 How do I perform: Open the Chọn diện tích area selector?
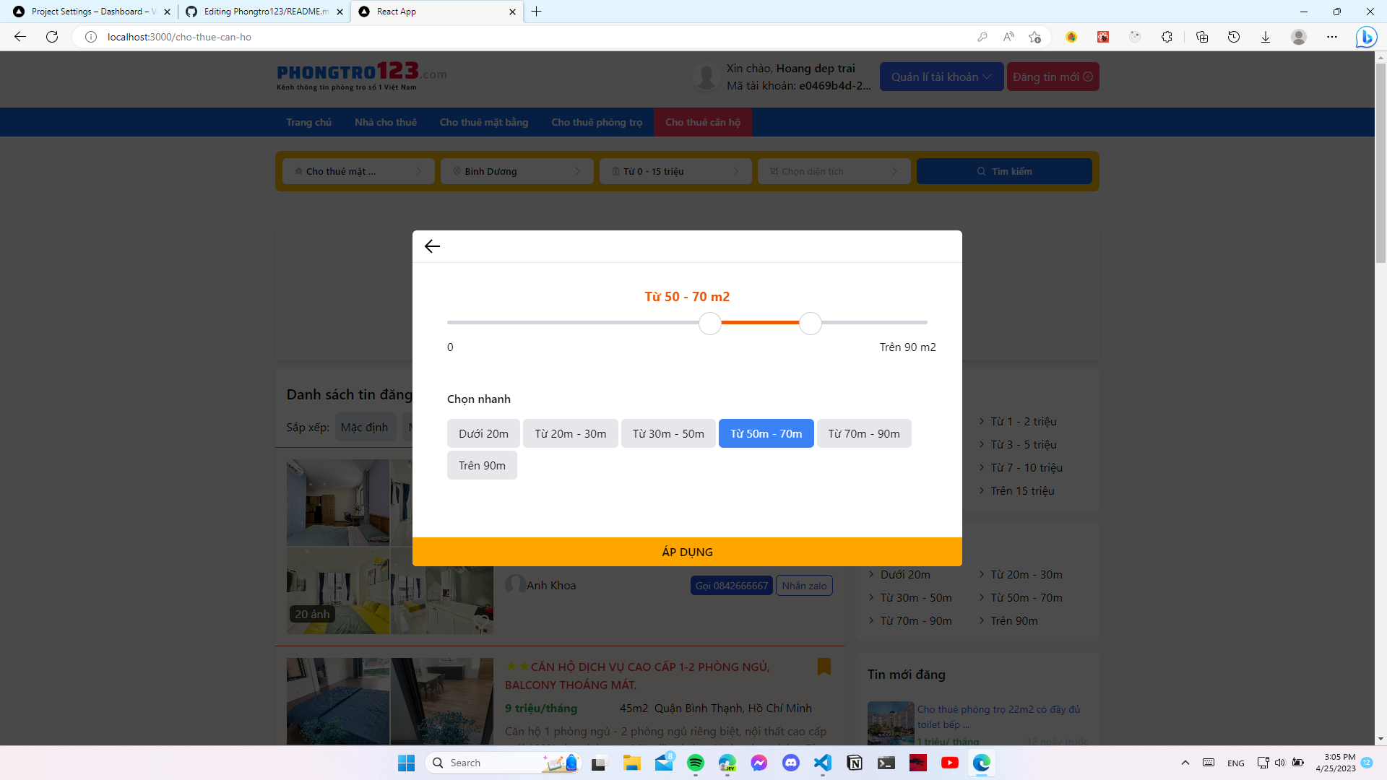tap(834, 171)
